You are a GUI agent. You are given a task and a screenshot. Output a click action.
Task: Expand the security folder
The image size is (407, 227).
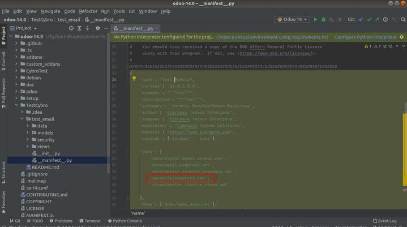[28, 139]
